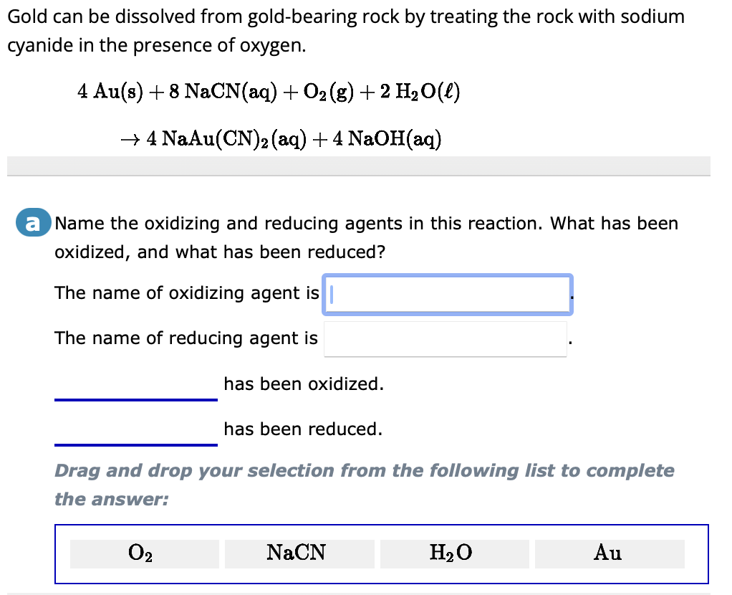Click the O₂ option in the drag list

pos(144,553)
